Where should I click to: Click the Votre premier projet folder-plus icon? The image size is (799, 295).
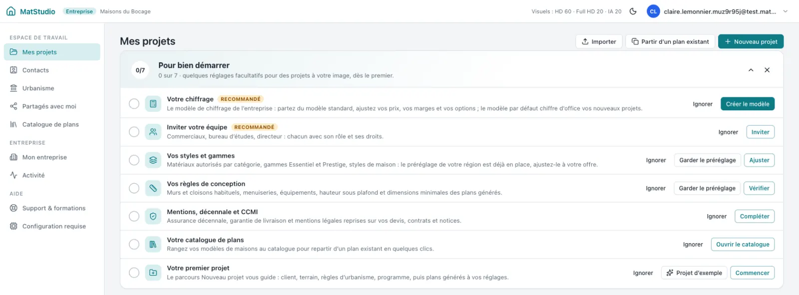click(x=153, y=273)
